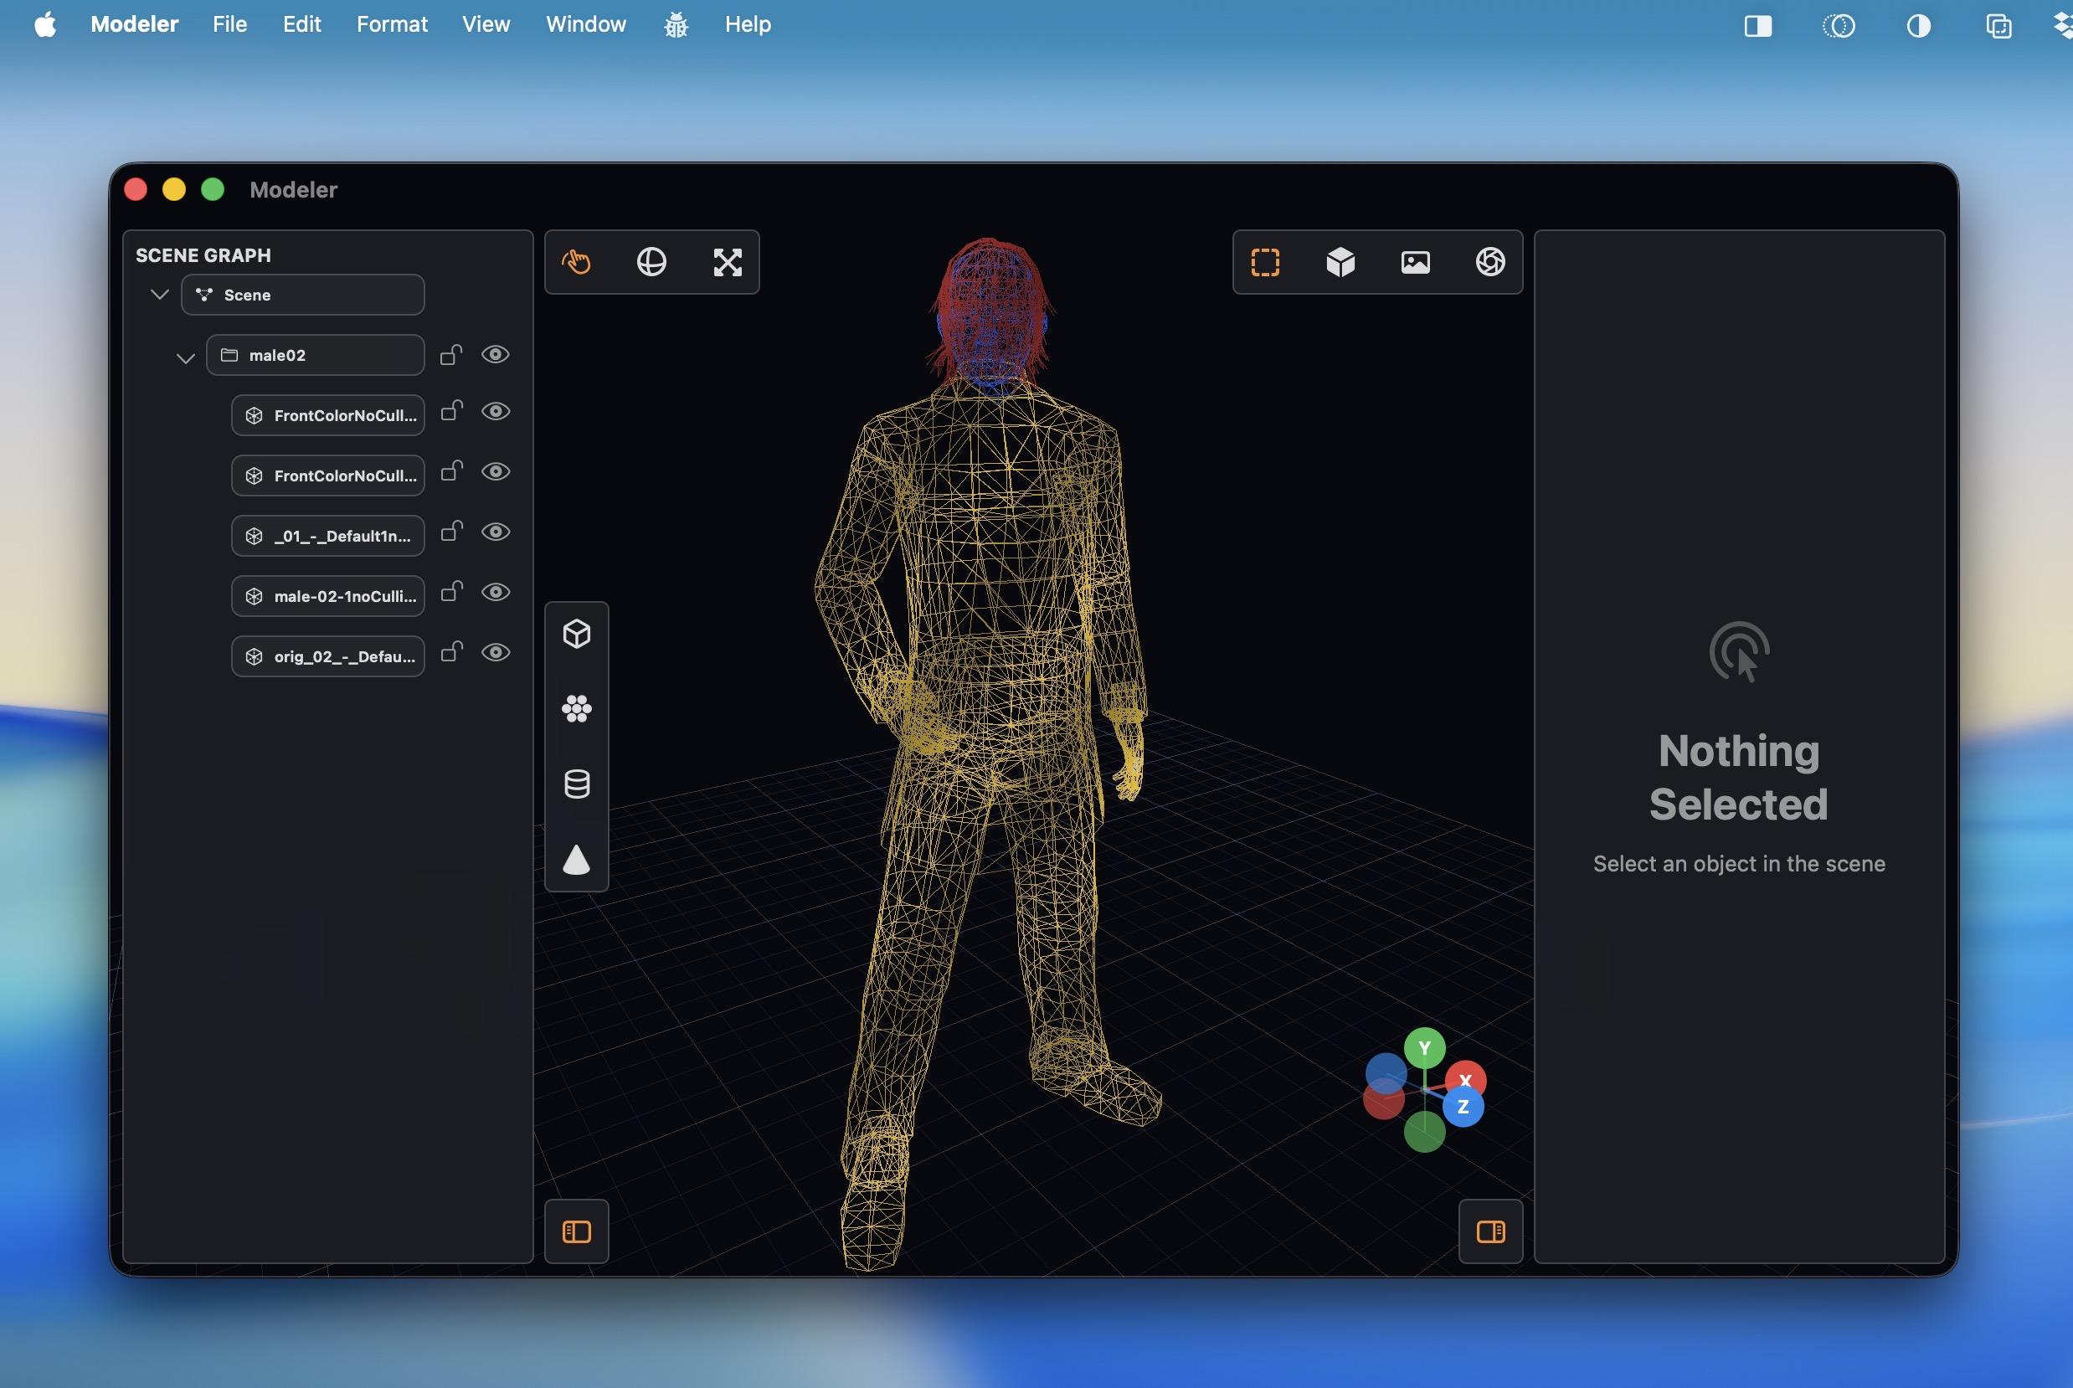Click the negative X red gizmo dot
The height and width of the screenshot is (1388, 2073).
coord(1383,1098)
